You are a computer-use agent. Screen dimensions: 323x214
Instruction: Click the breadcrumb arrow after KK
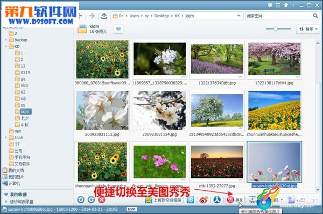pyautogui.click(x=182, y=16)
